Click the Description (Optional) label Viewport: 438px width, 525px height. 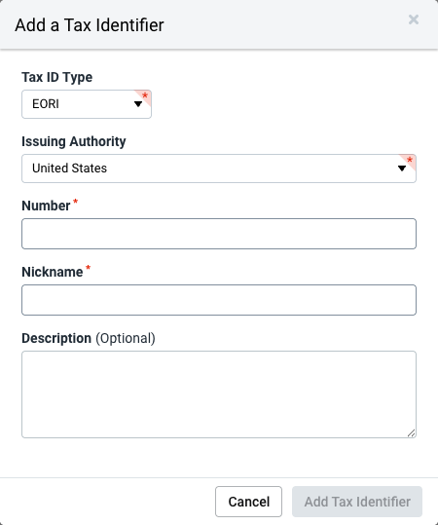[89, 339]
